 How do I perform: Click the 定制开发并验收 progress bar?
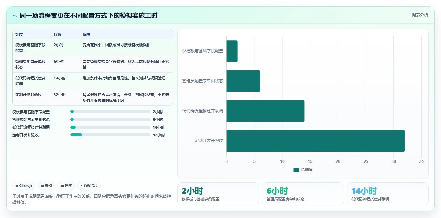click(x=111, y=135)
